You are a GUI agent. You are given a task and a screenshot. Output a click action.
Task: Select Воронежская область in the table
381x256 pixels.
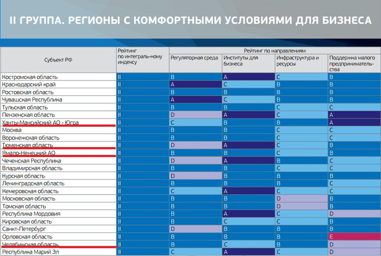coord(31,137)
